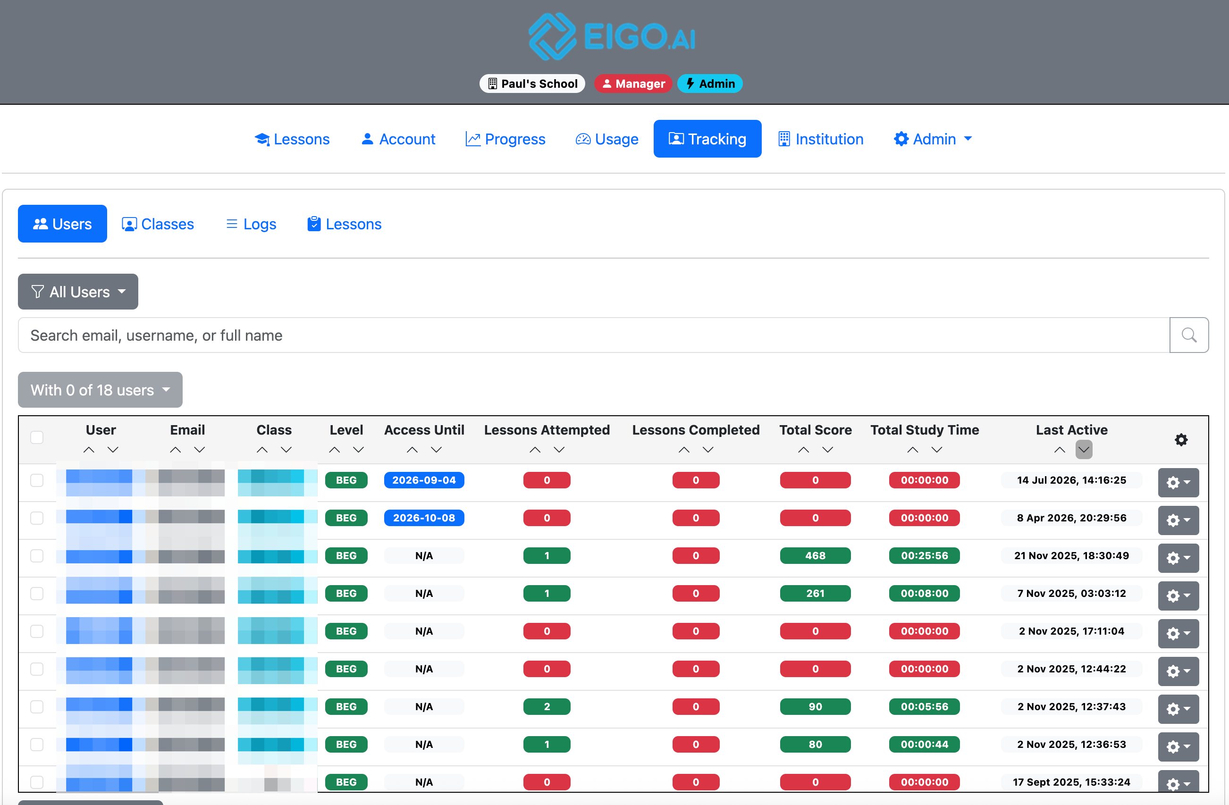
Task: Click the EIGO.AI logo
Action: click(613, 36)
